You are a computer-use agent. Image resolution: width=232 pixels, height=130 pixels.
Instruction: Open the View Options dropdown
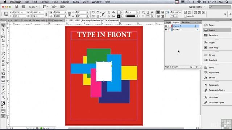pyautogui.click(x=45, y=7)
